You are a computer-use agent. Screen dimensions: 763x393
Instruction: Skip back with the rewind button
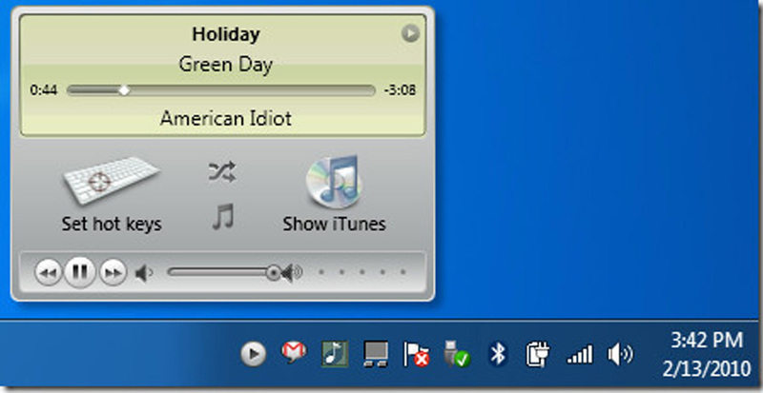click(49, 272)
